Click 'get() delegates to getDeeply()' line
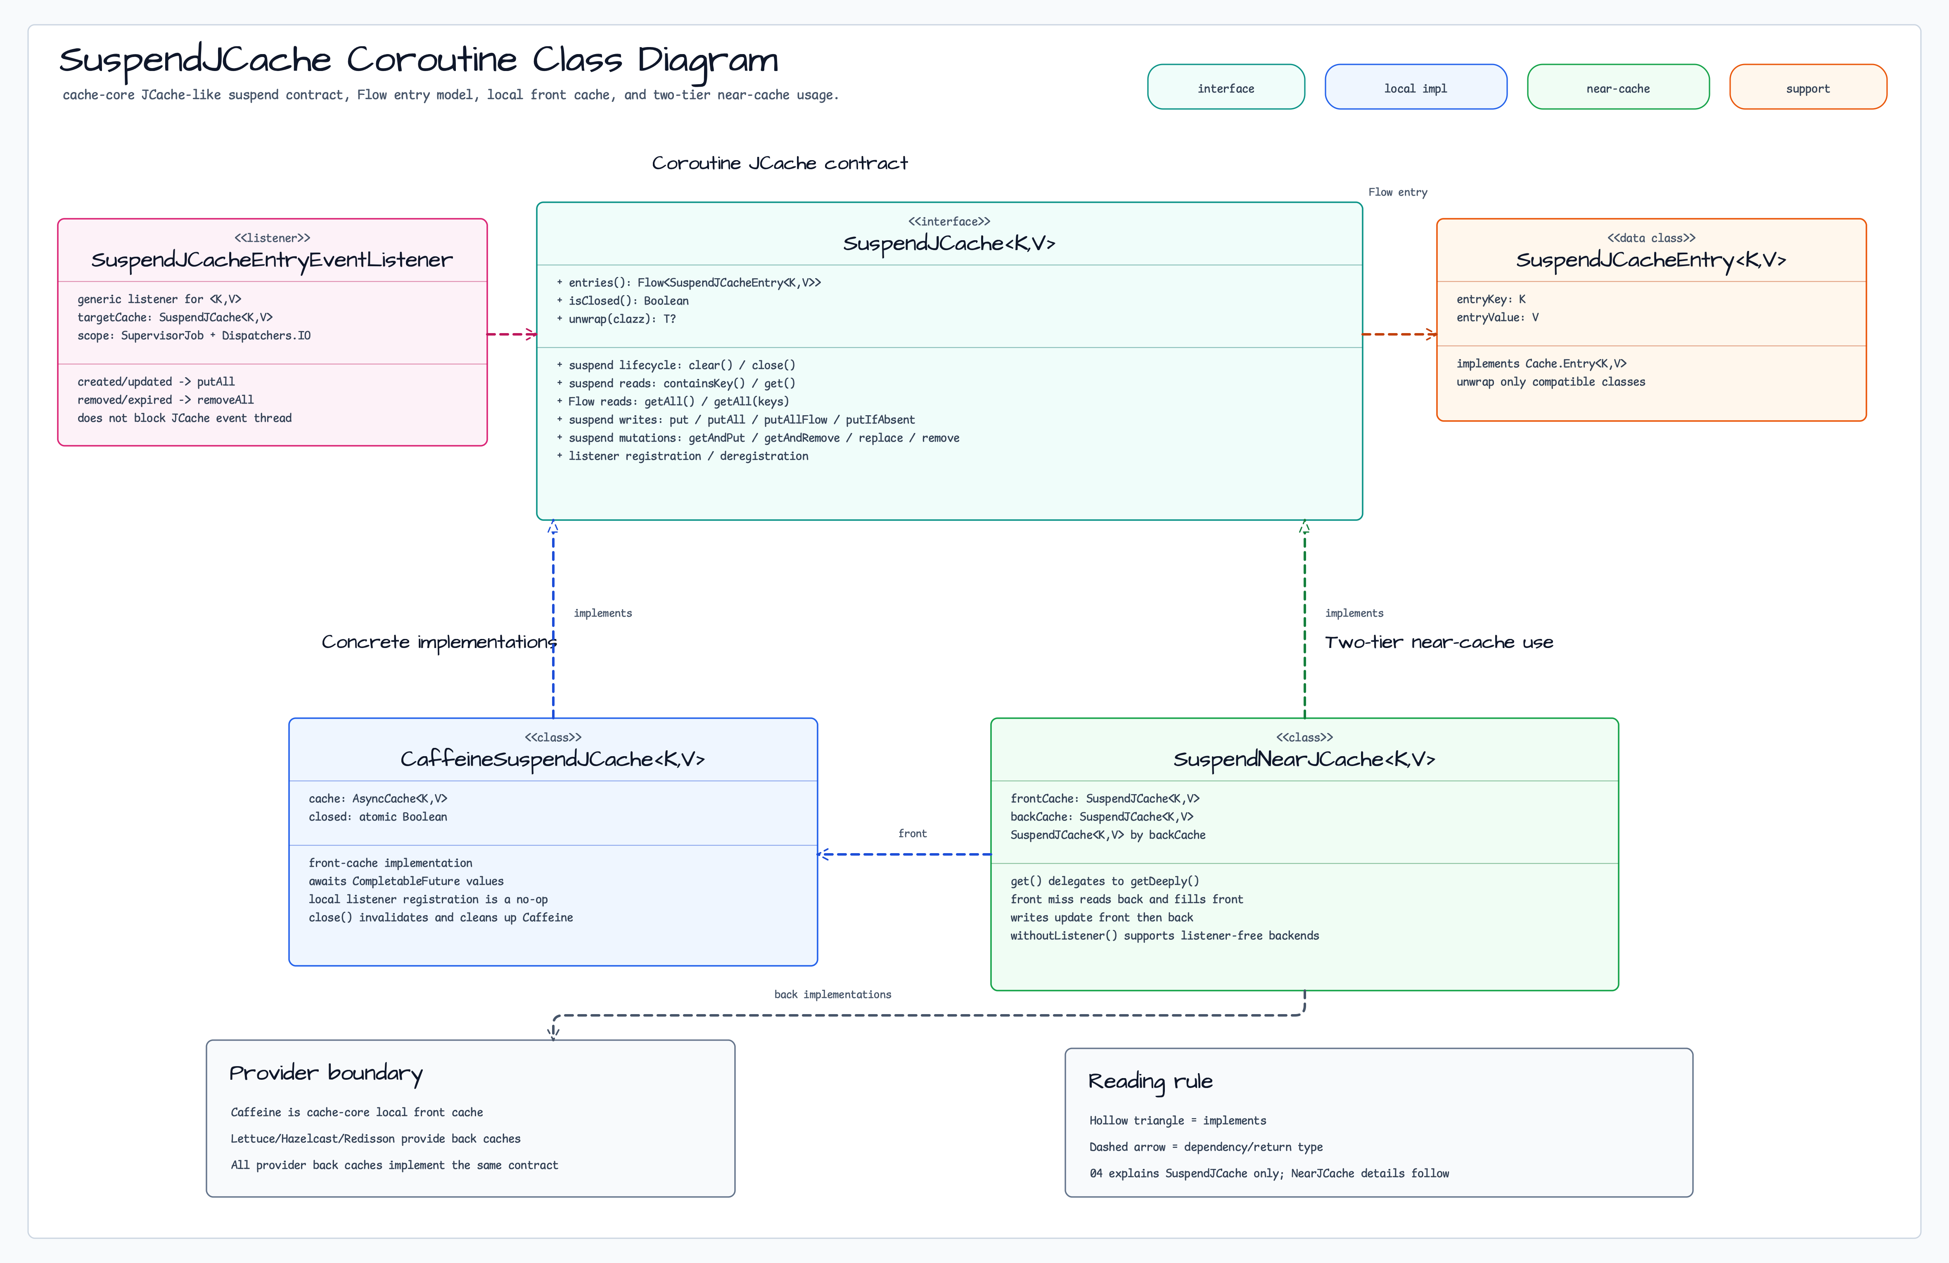 coord(1105,882)
